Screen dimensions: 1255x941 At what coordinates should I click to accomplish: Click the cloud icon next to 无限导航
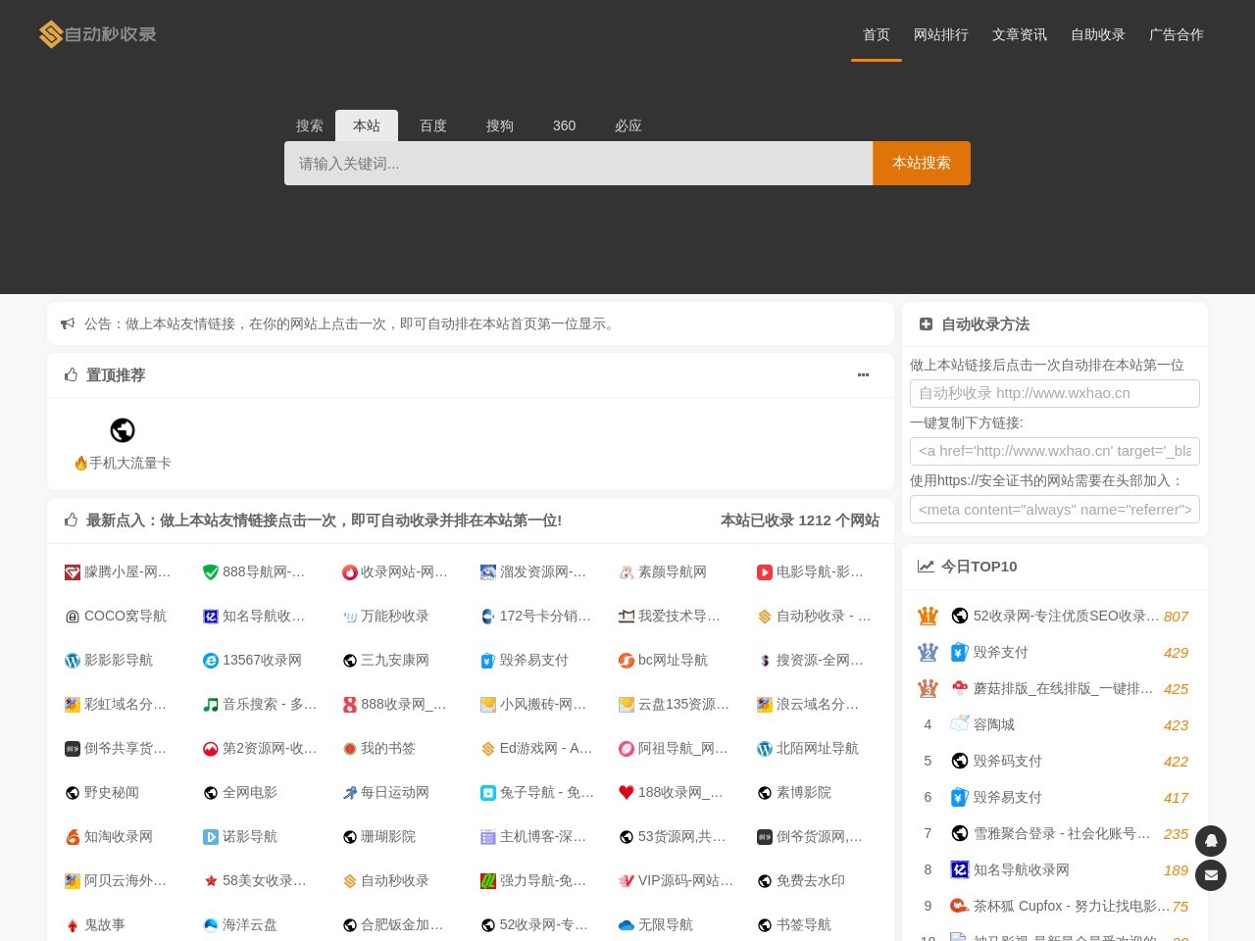click(627, 924)
